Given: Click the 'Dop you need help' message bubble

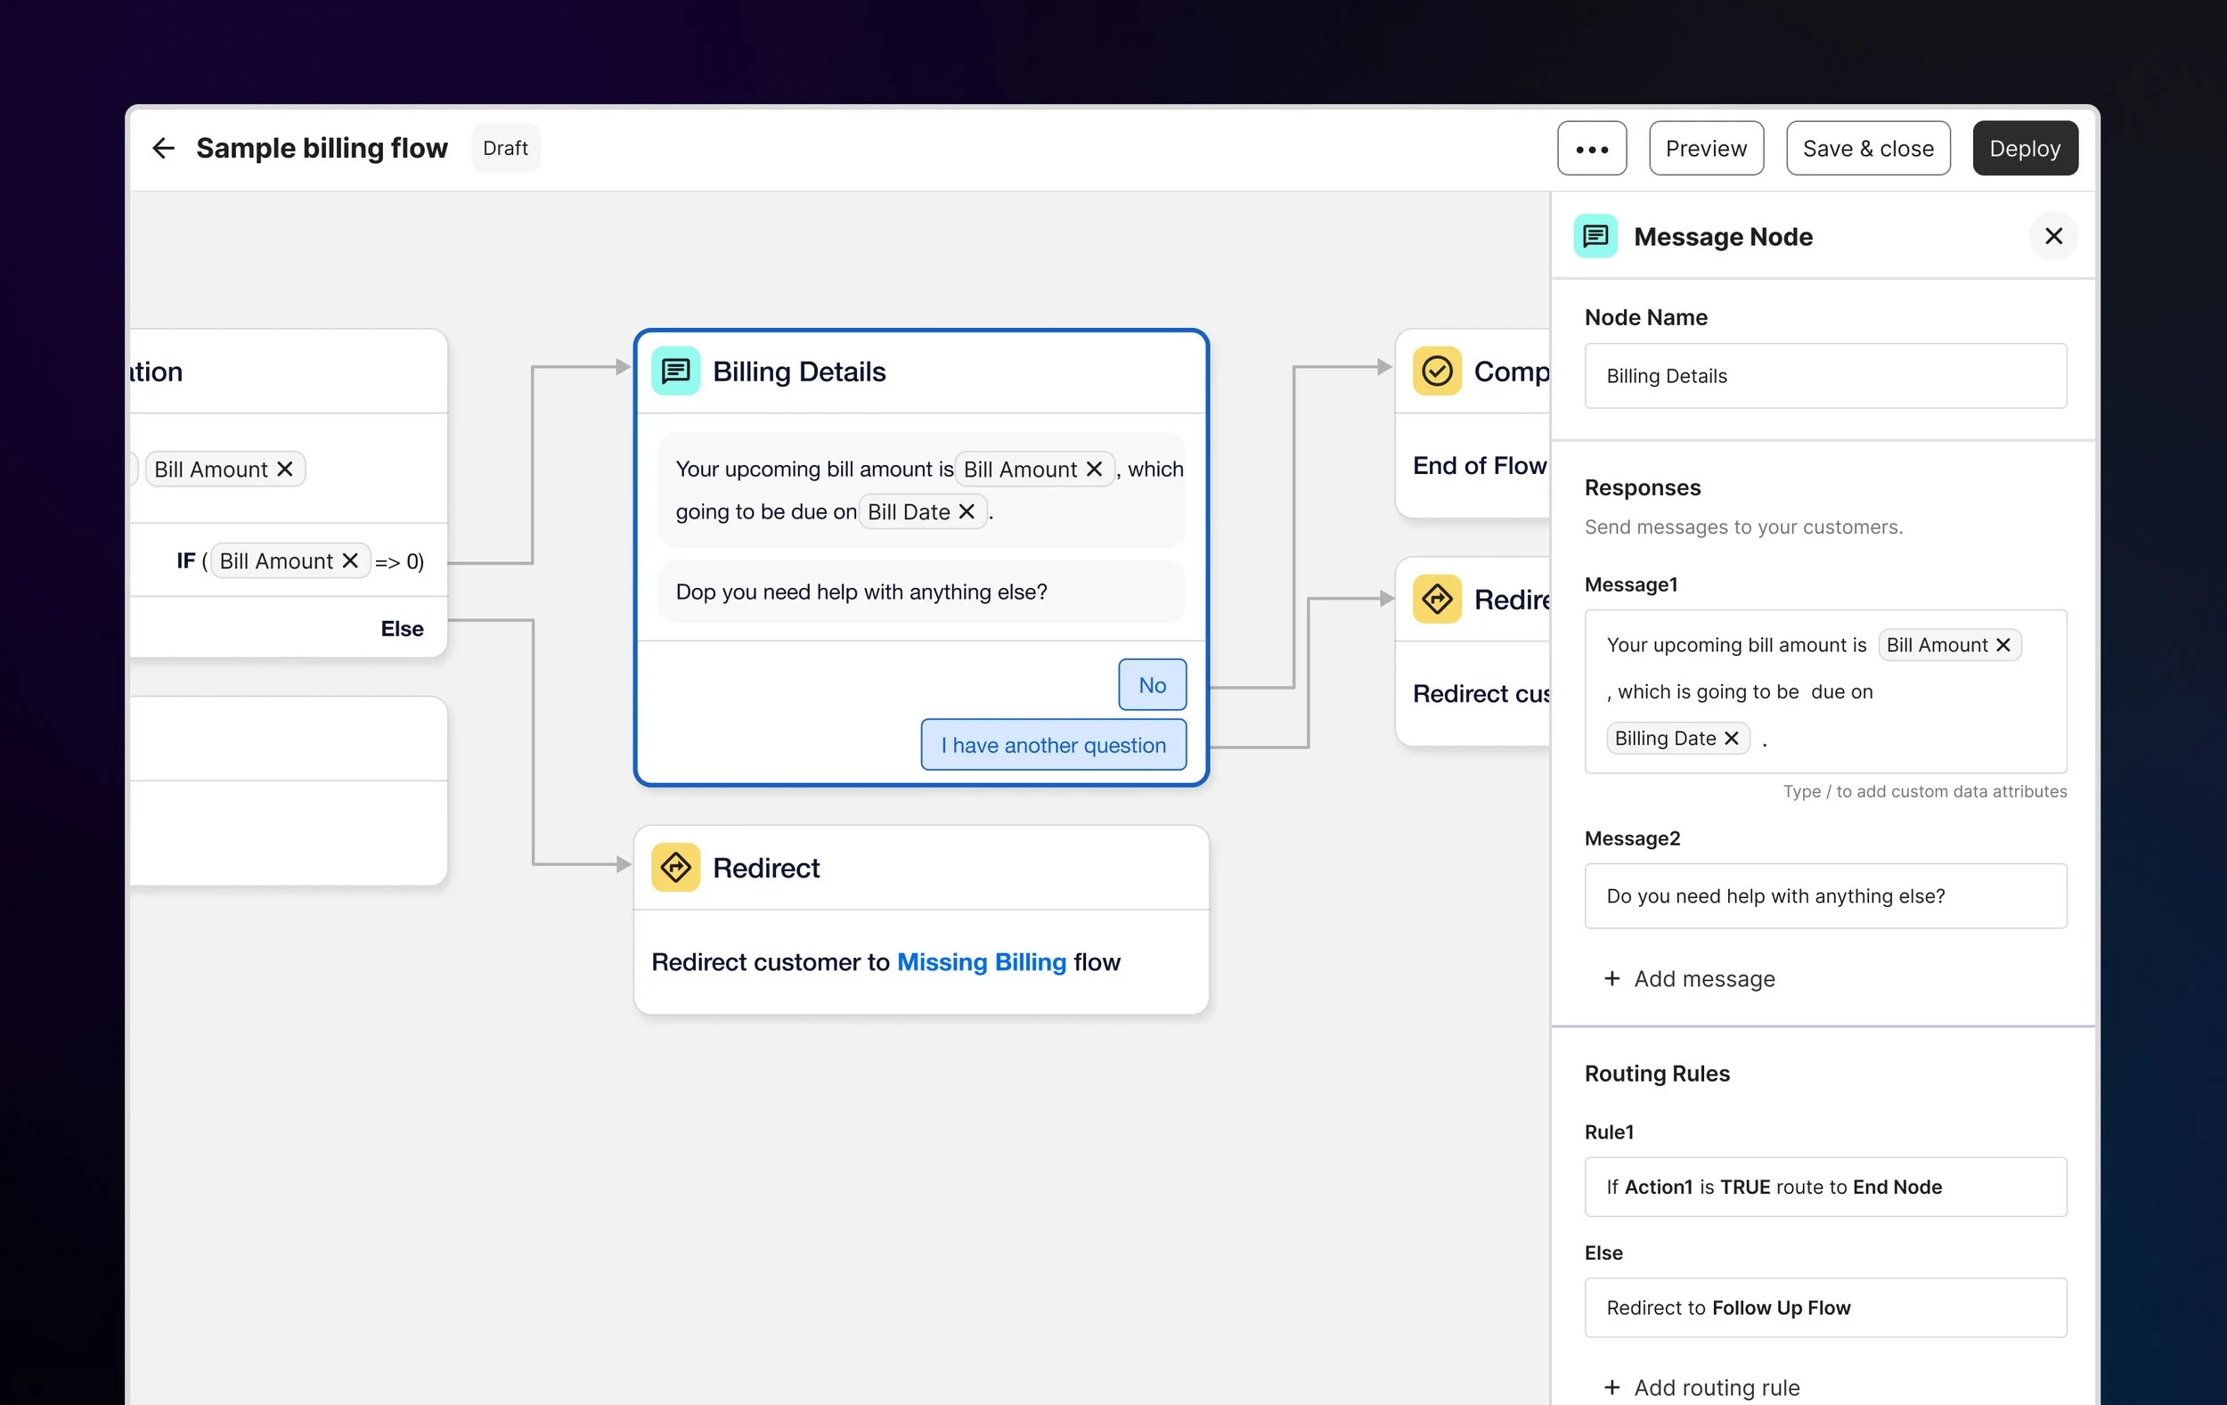Looking at the screenshot, I should click(x=921, y=592).
